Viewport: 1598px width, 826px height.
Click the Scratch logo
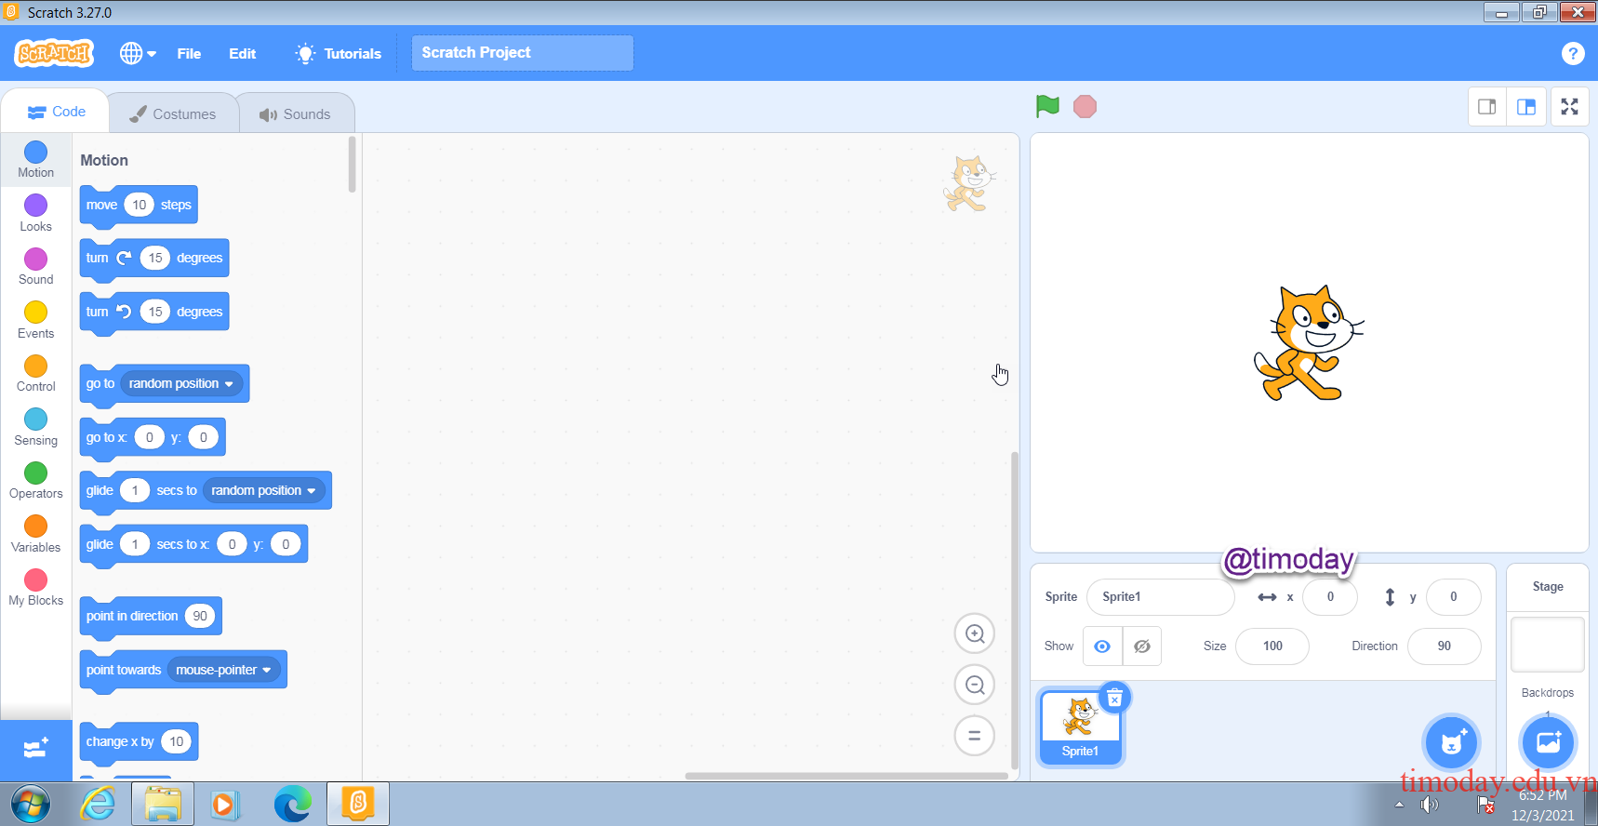pyautogui.click(x=54, y=53)
